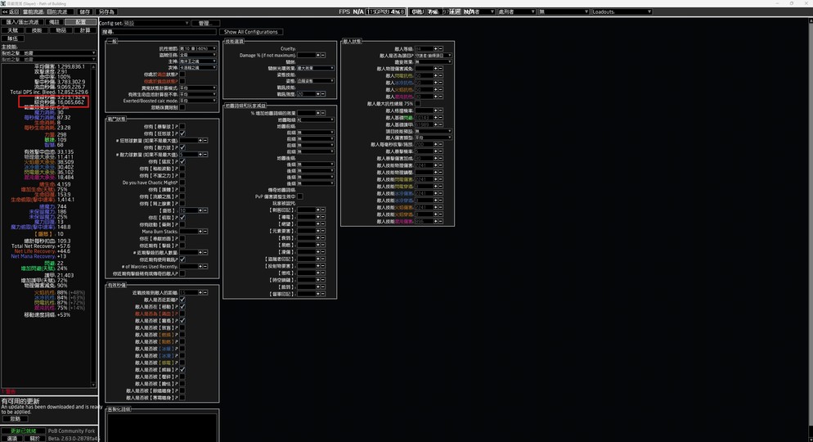The width and height of the screenshot is (813, 442).
Task: Click the 另存為 save-as button
Action: tap(107, 12)
